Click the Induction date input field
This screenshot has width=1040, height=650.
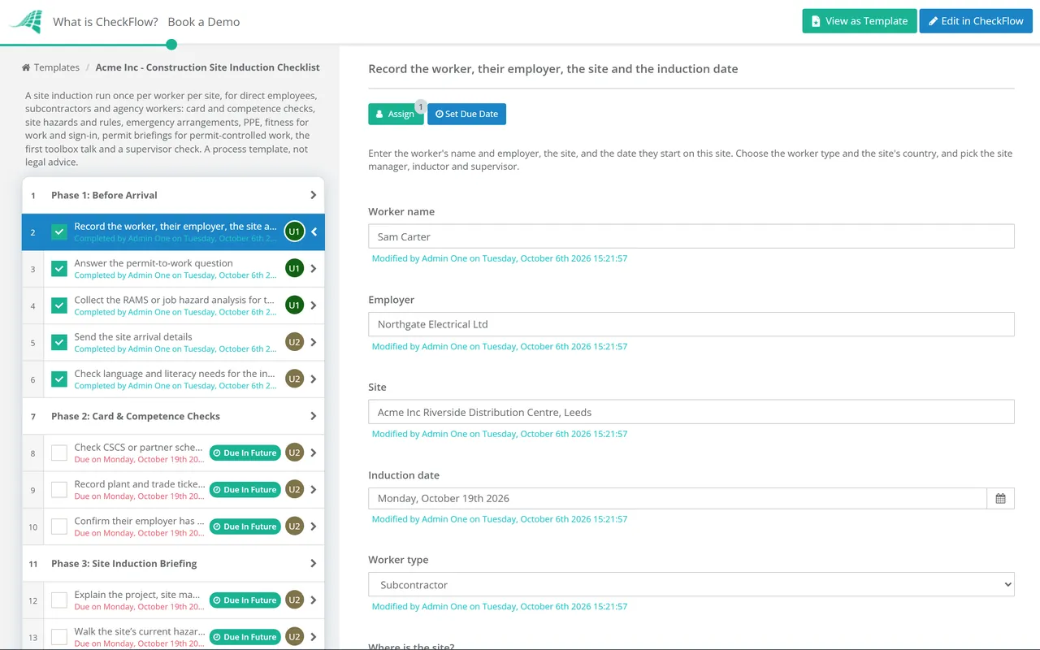pyautogui.click(x=678, y=498)
